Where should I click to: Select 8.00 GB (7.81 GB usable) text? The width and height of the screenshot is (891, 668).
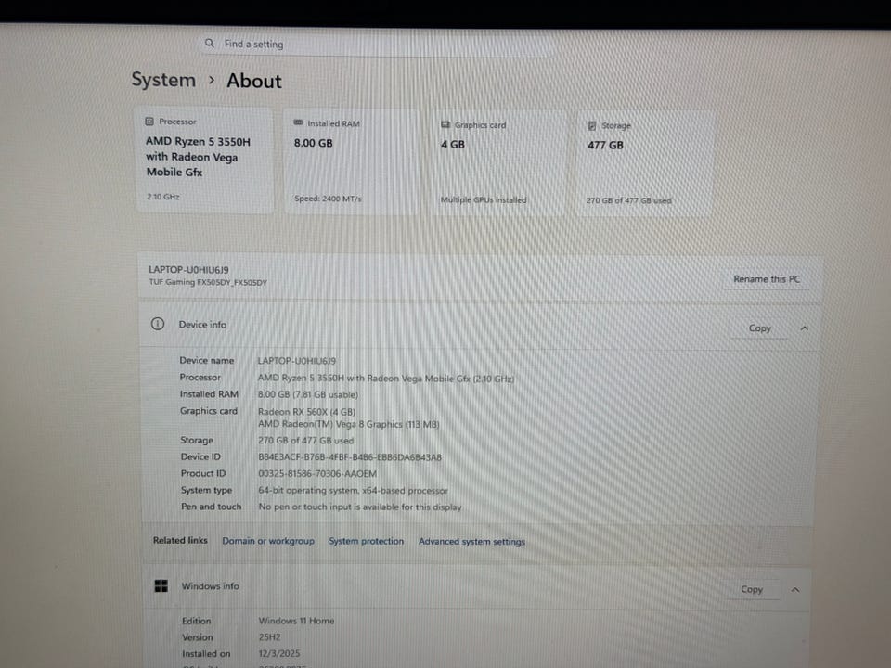pyautogui.click(x=307, y=395)
